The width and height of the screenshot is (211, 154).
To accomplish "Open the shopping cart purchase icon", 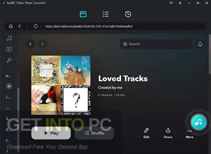I will point(171,3).
